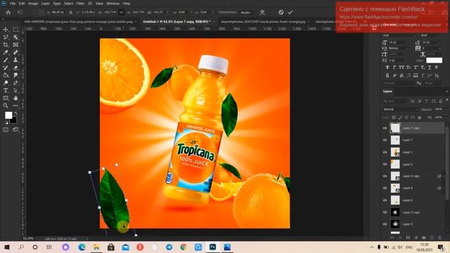
Task: Select the Rectangular Marquee tool
Action: tap(15, 30)
